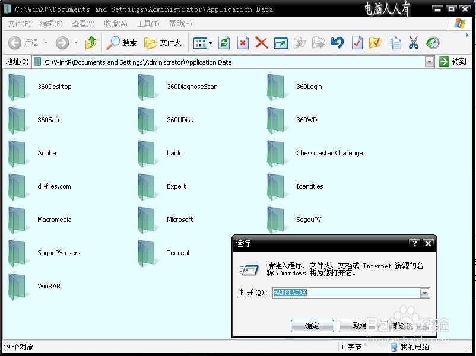Open the 查看(V) menu
The height and width of the screenshot is (356, 476).
(83, 24)
